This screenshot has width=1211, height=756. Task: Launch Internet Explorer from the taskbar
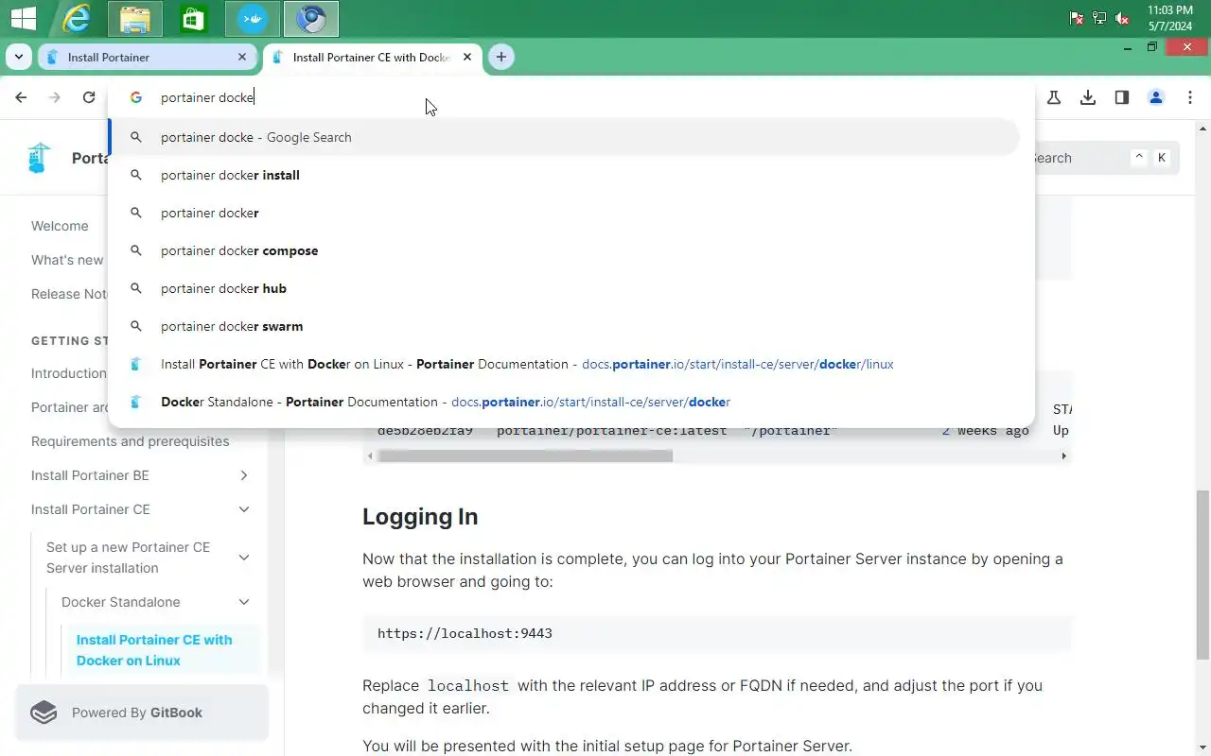click(76, 18)
